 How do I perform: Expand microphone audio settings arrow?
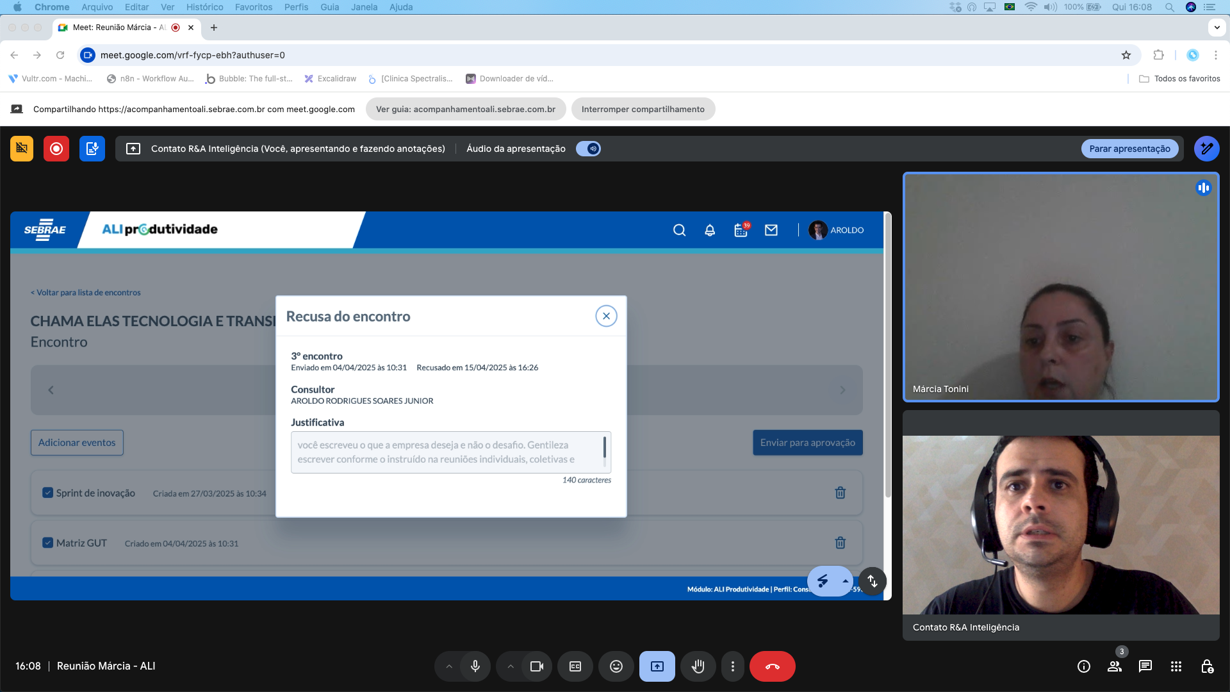[449, 666]
